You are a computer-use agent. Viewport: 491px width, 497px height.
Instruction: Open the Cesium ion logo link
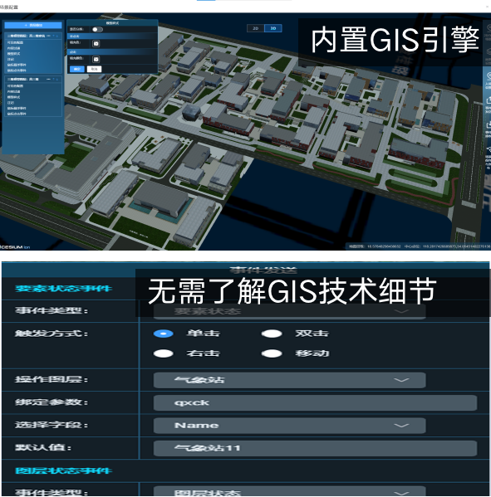15,247
